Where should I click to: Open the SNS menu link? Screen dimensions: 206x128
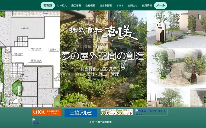pos(120,5)
